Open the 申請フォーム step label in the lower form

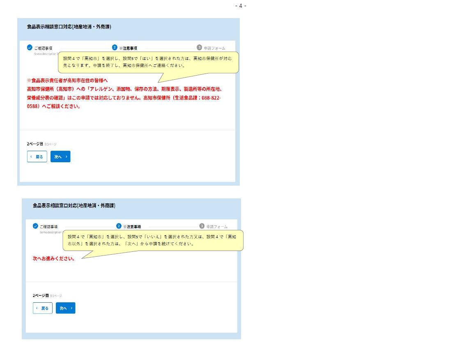point(217,227)
